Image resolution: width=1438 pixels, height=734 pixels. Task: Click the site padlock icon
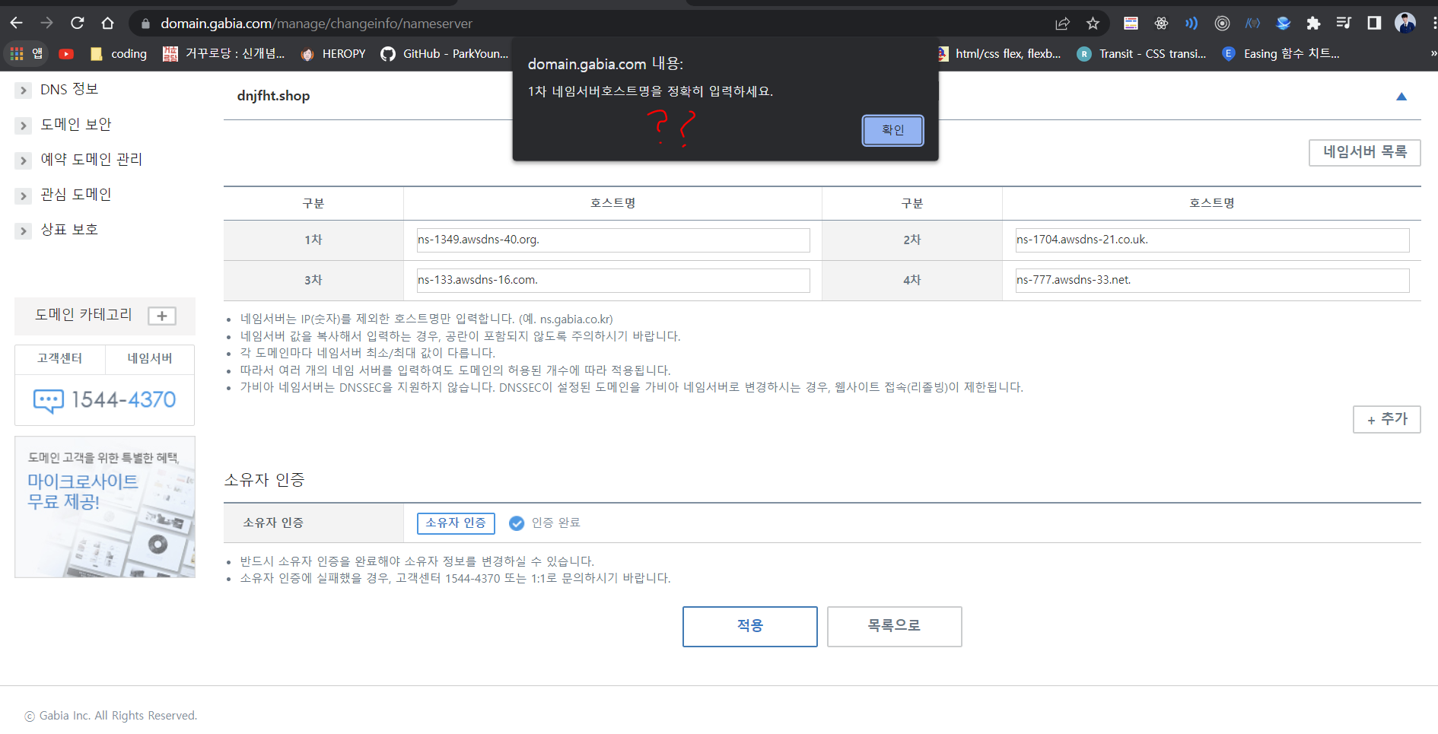point(145,24)
